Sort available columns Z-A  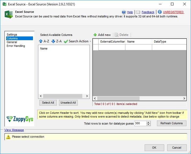(57, 41)
